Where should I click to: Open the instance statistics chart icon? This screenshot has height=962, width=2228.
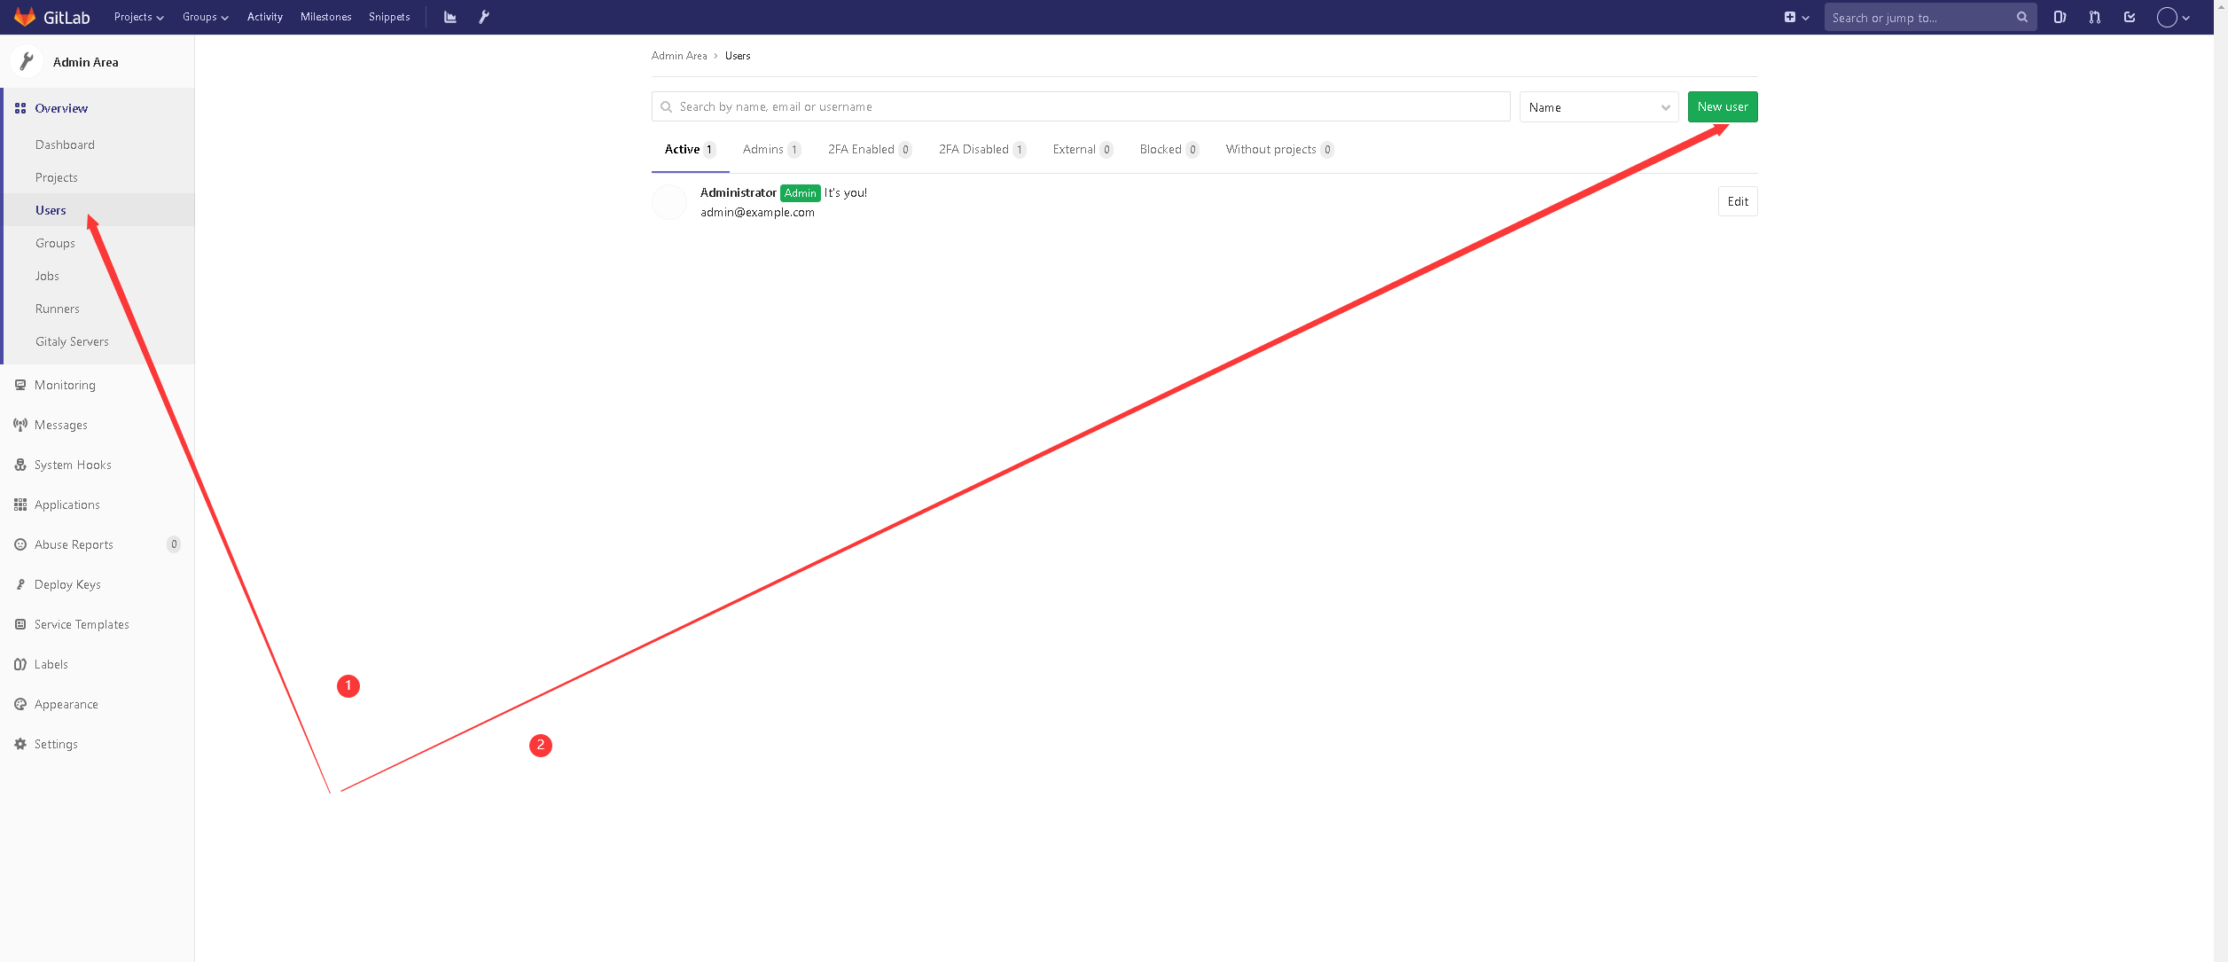(450, 17)
